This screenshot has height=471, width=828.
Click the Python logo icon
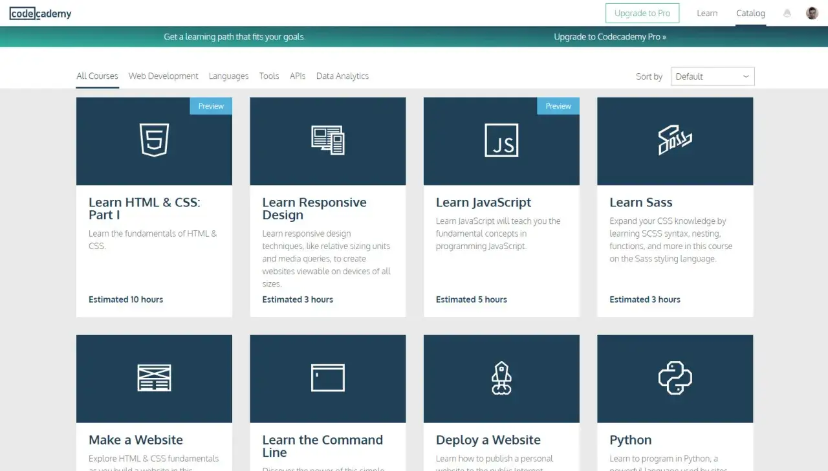tap(675, 378)
